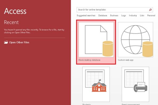Click the Industry suggested search link

pyautogui.click(x=133, y=15)
